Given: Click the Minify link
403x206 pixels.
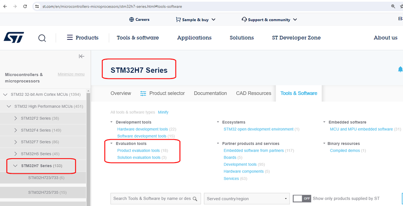Looking at the screenshot, I should point(163,112).
